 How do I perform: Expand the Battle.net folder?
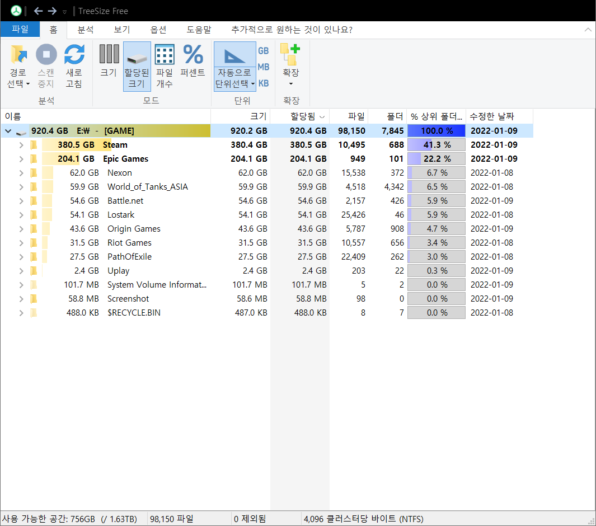(21, 201)
